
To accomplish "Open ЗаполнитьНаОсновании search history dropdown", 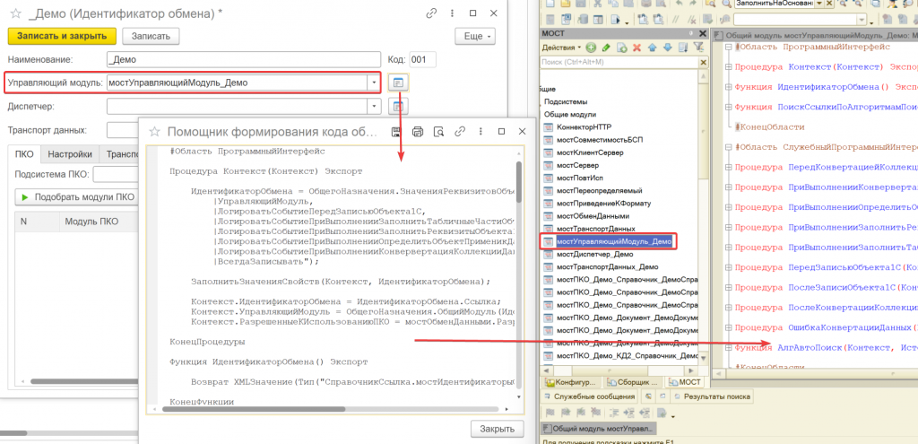I will tap(819, 4).
